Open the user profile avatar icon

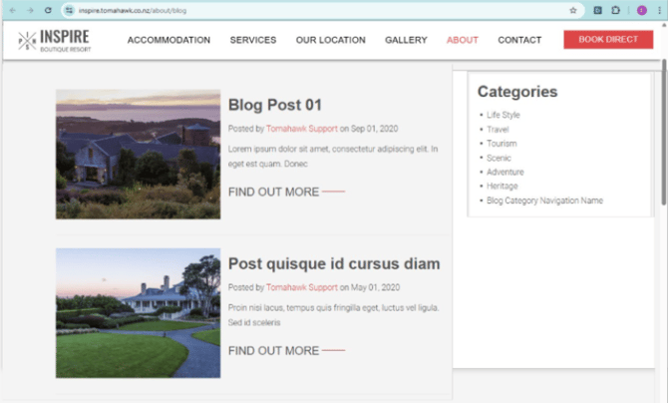click(641, 10)
